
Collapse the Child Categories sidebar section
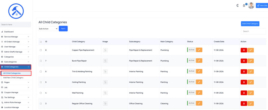[15, 67]
